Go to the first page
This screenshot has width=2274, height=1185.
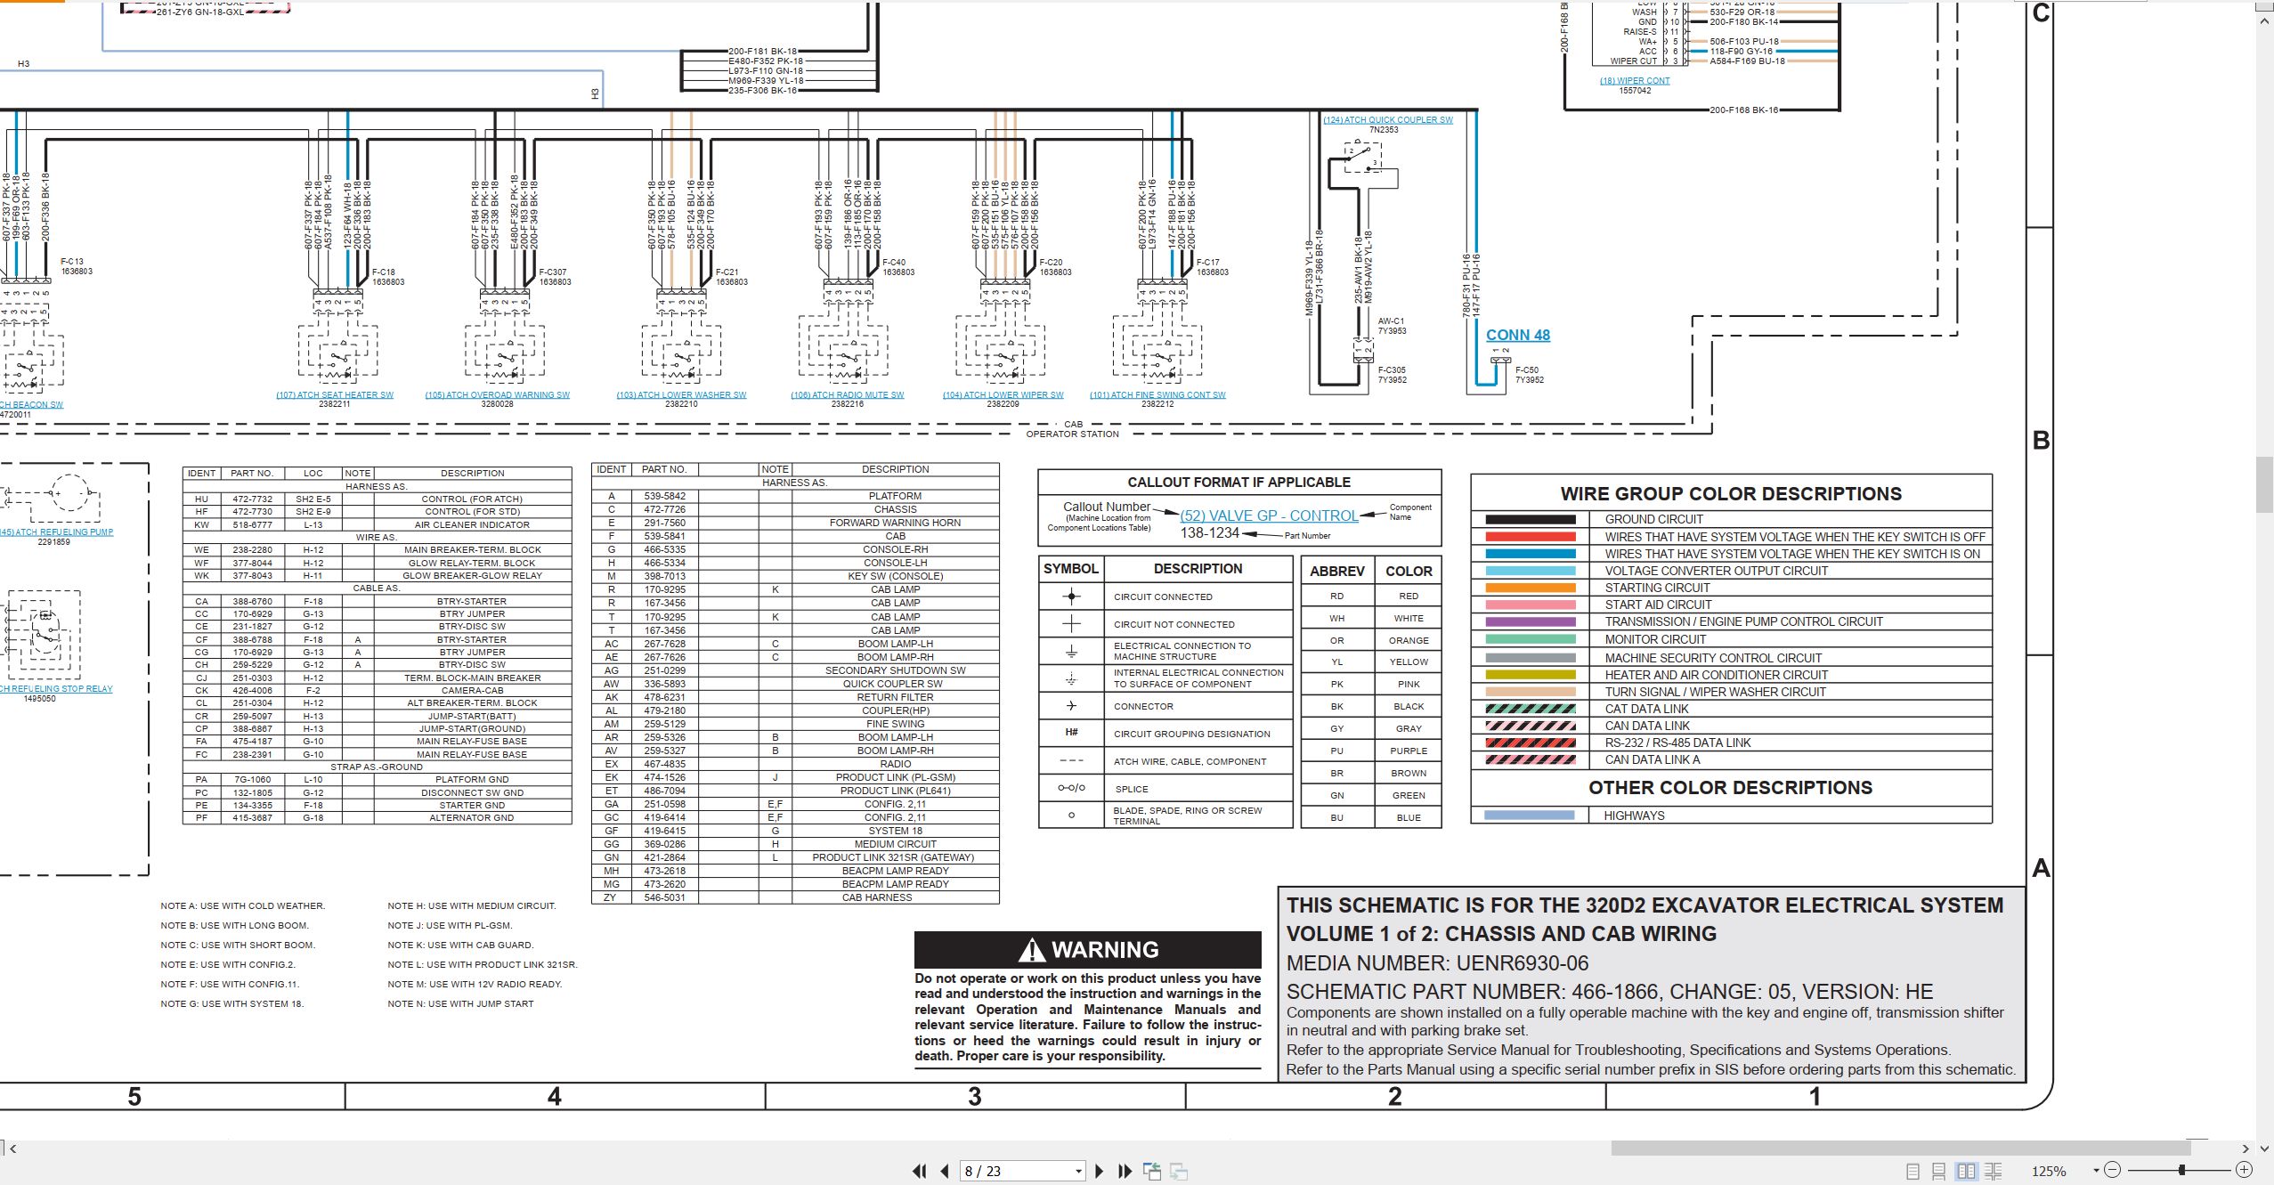point(920,1171)
